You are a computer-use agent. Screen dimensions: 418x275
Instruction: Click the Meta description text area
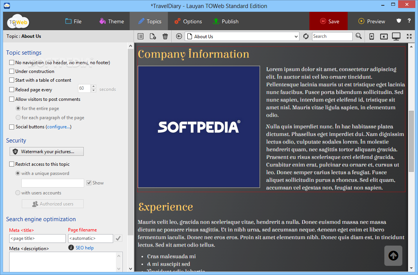click(x=63, y=262)
